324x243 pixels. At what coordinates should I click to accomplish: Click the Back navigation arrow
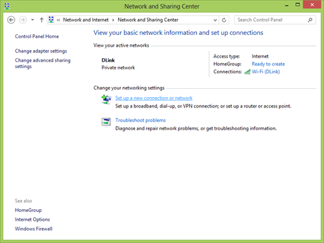pos(11,20)
